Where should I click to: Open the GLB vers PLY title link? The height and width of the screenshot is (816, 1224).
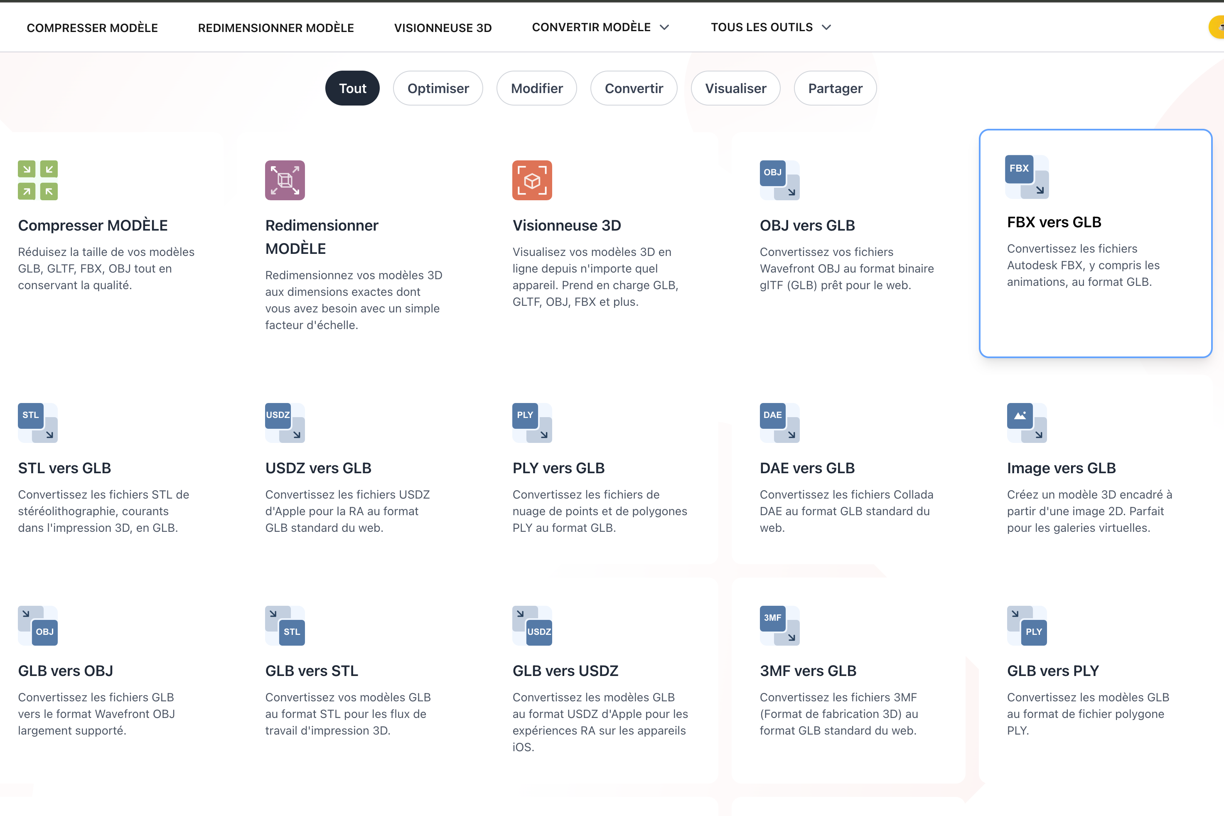click(x=1052, y=671)
